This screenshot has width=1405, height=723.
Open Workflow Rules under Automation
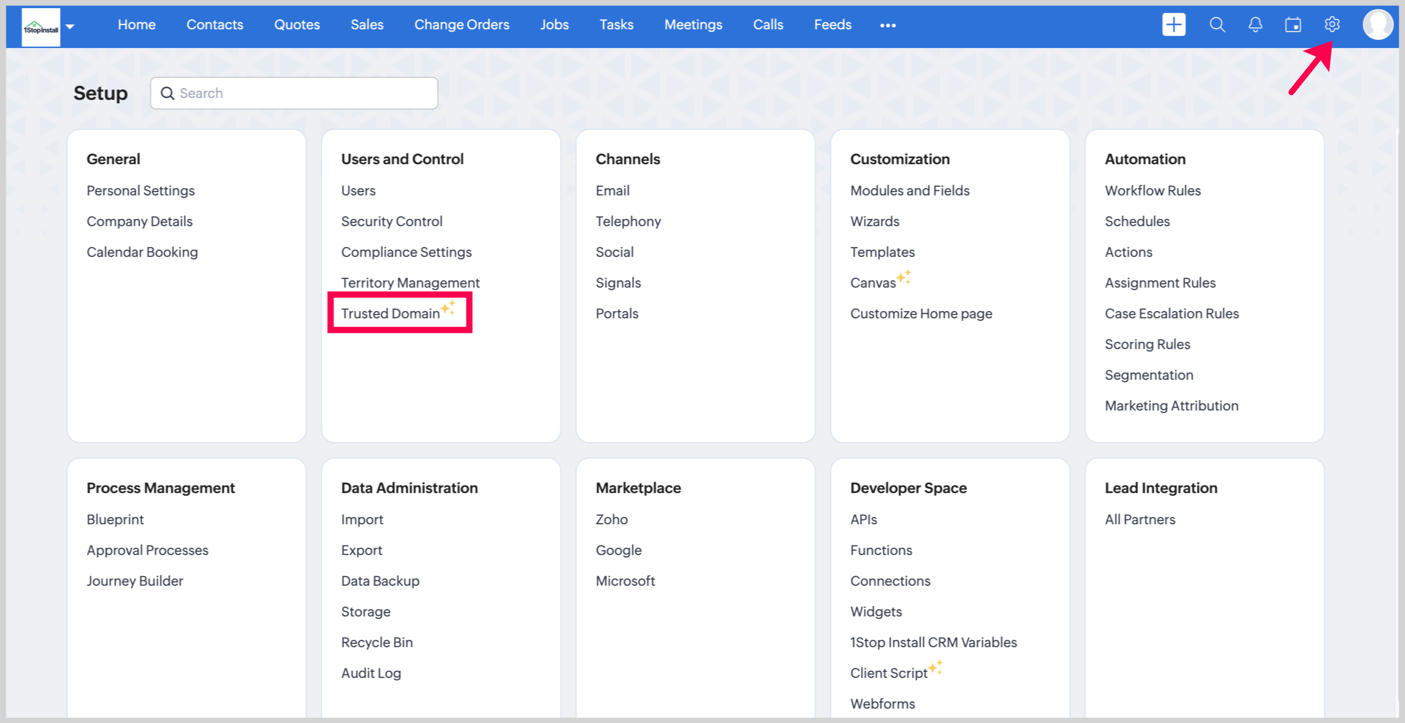pyautogui.click(x=1152, y=190)
